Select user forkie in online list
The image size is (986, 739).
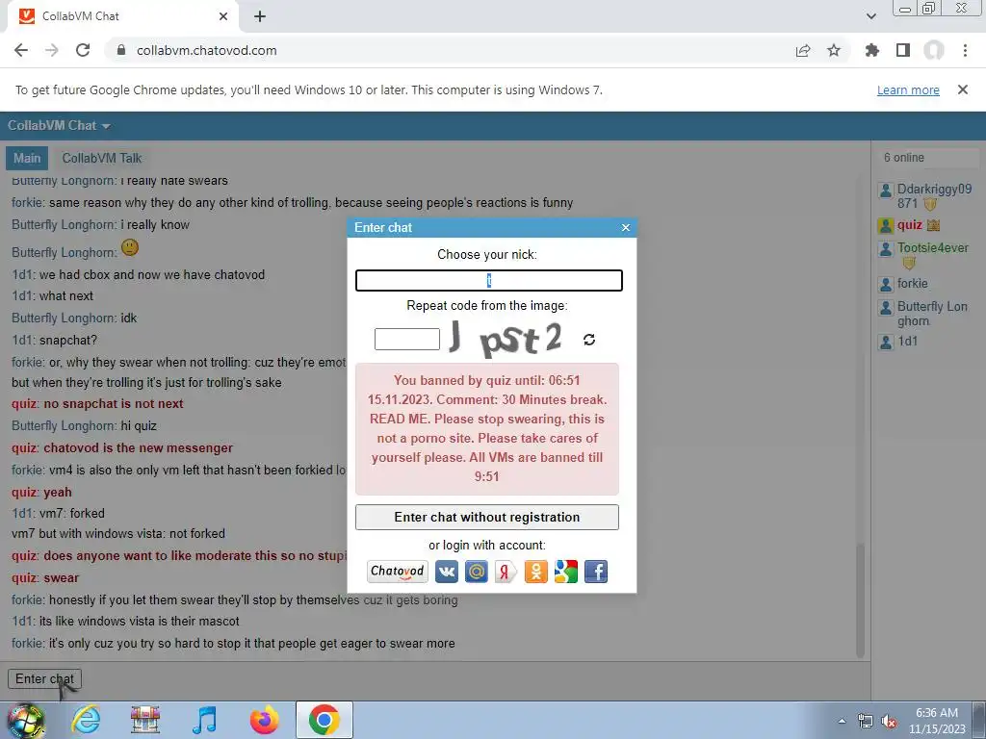(913, 284)
